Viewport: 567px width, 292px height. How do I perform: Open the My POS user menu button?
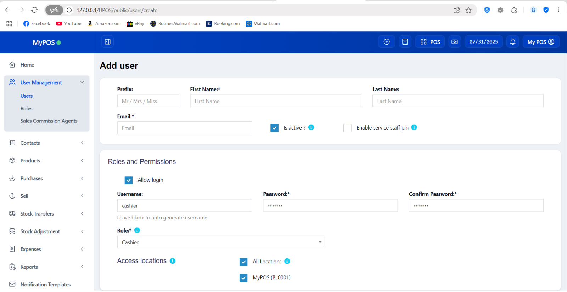point(541,42)
